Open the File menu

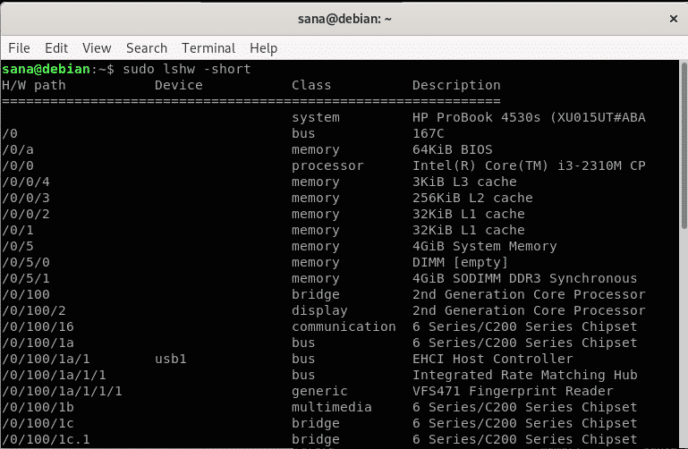coord(19,47)
